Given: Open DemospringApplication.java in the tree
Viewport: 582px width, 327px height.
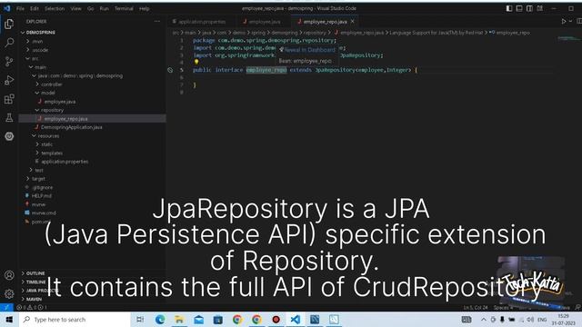Looking at the screenshot, I should [71, 127].
